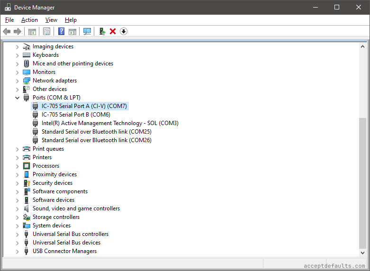Select Intel Active Management Technology SOL (COM3)
This screenshot has width=370, height=271.
pos(110,123)
